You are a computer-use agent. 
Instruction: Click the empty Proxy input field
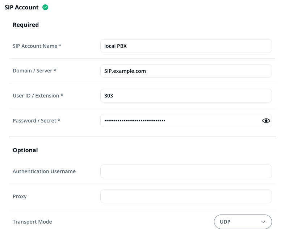pos(186,196)
